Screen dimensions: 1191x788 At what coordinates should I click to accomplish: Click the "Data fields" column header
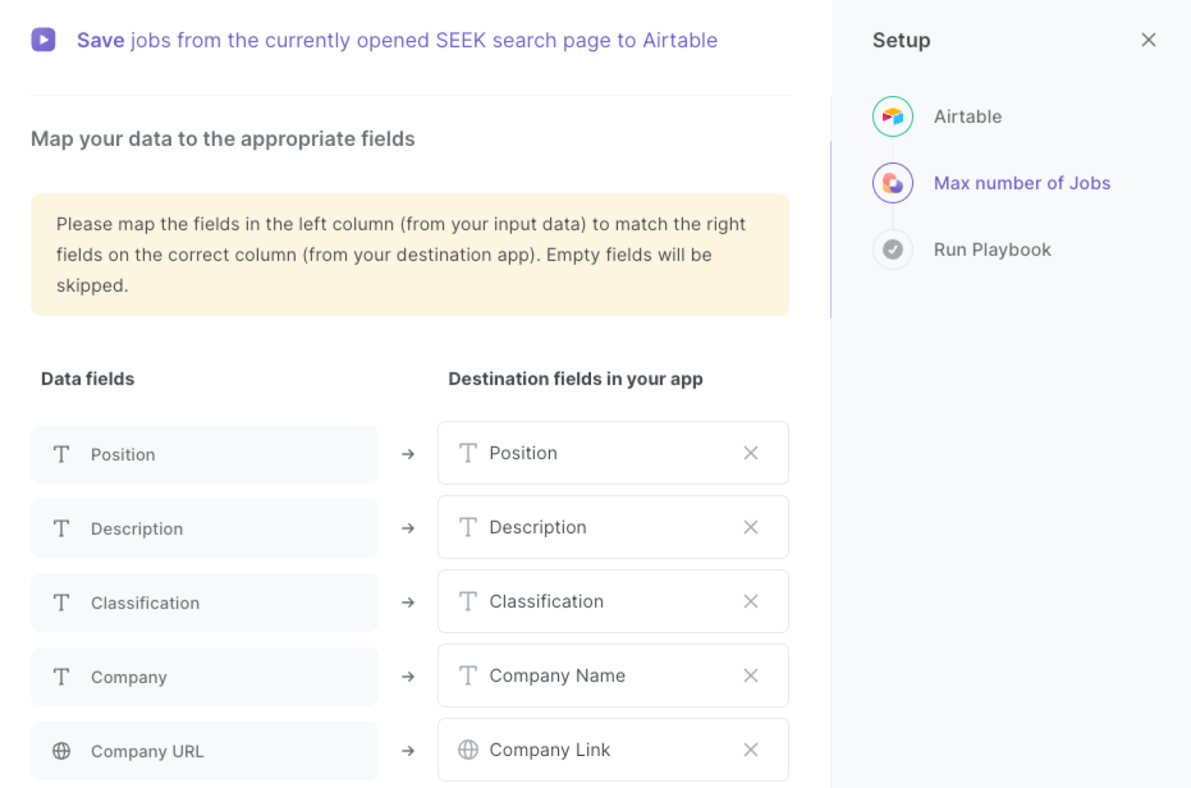(x=88, y=379)
